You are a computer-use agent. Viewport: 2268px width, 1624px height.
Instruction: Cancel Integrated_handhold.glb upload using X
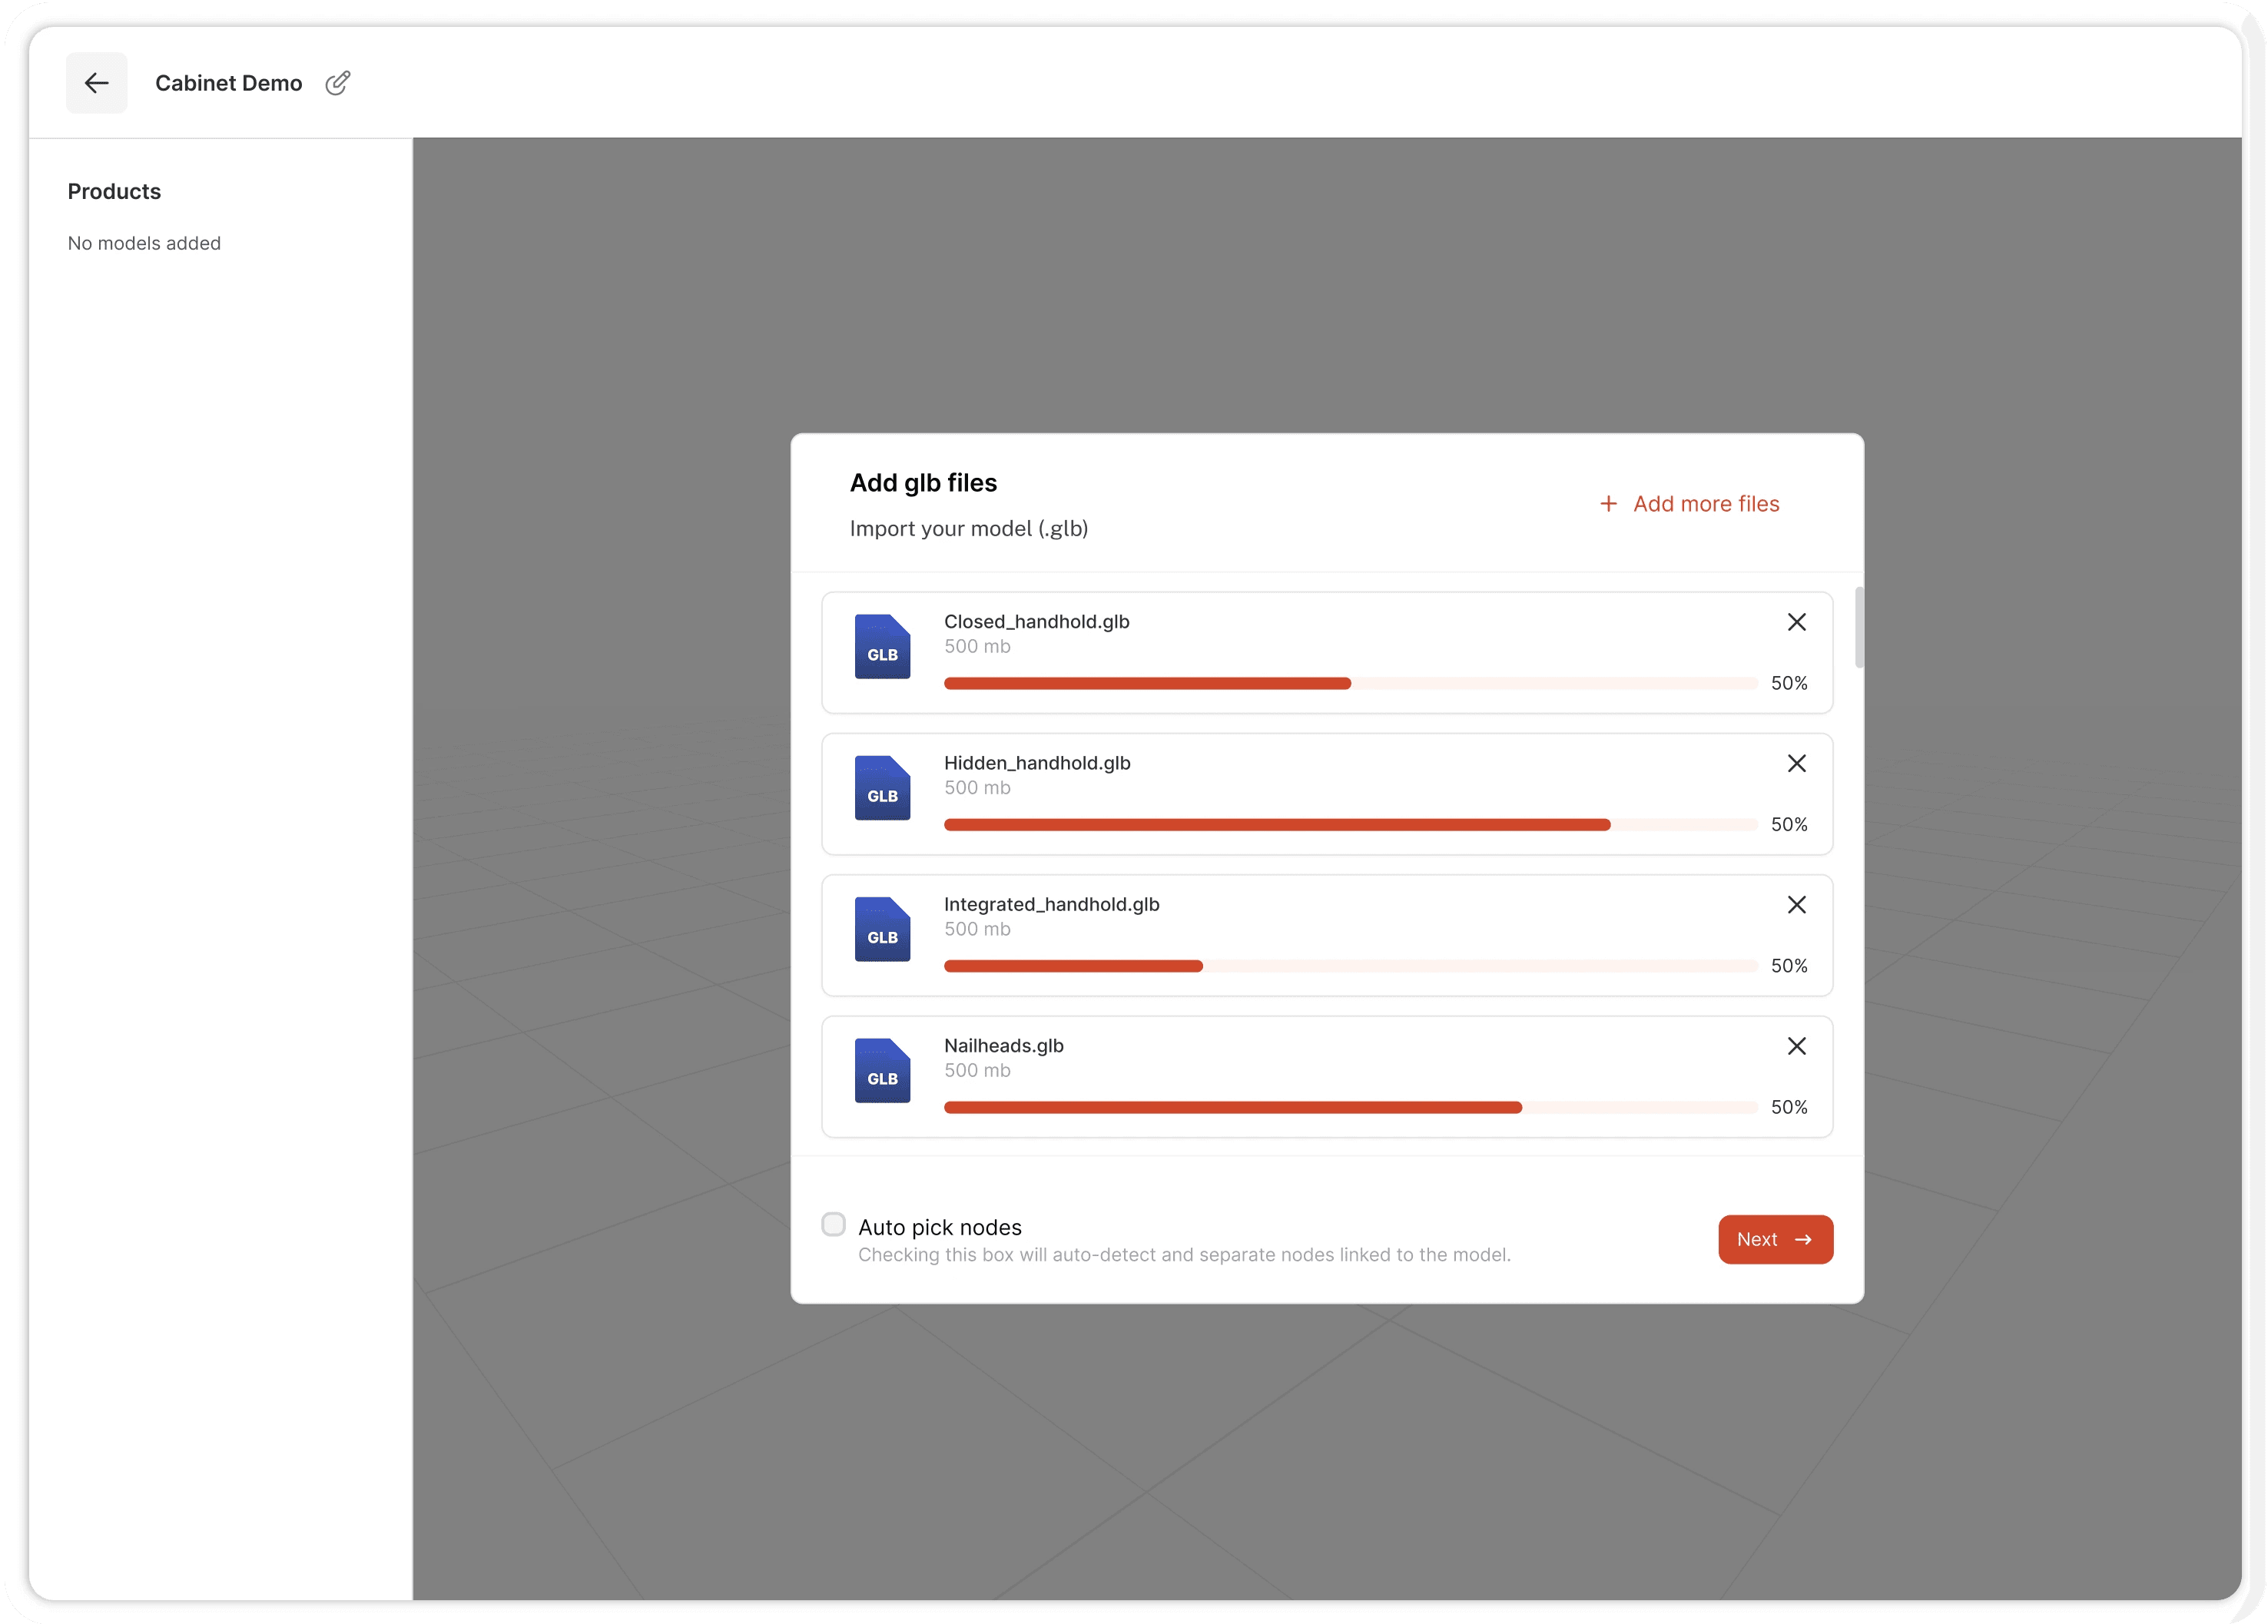[x=1796, y=905]
